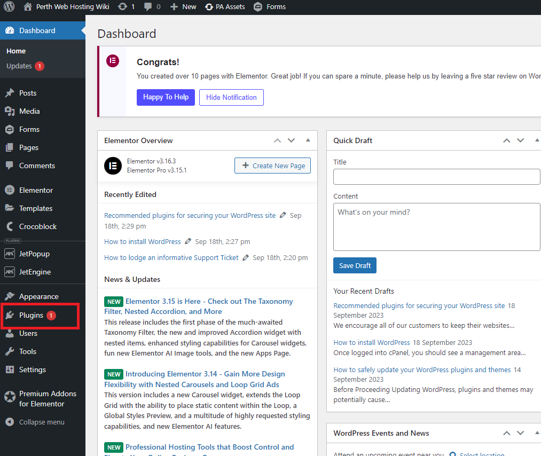Image resolution: width=541 pixels, height=456 pixels.
Task: Click the Save Draft button
Action: pos(355,265)
